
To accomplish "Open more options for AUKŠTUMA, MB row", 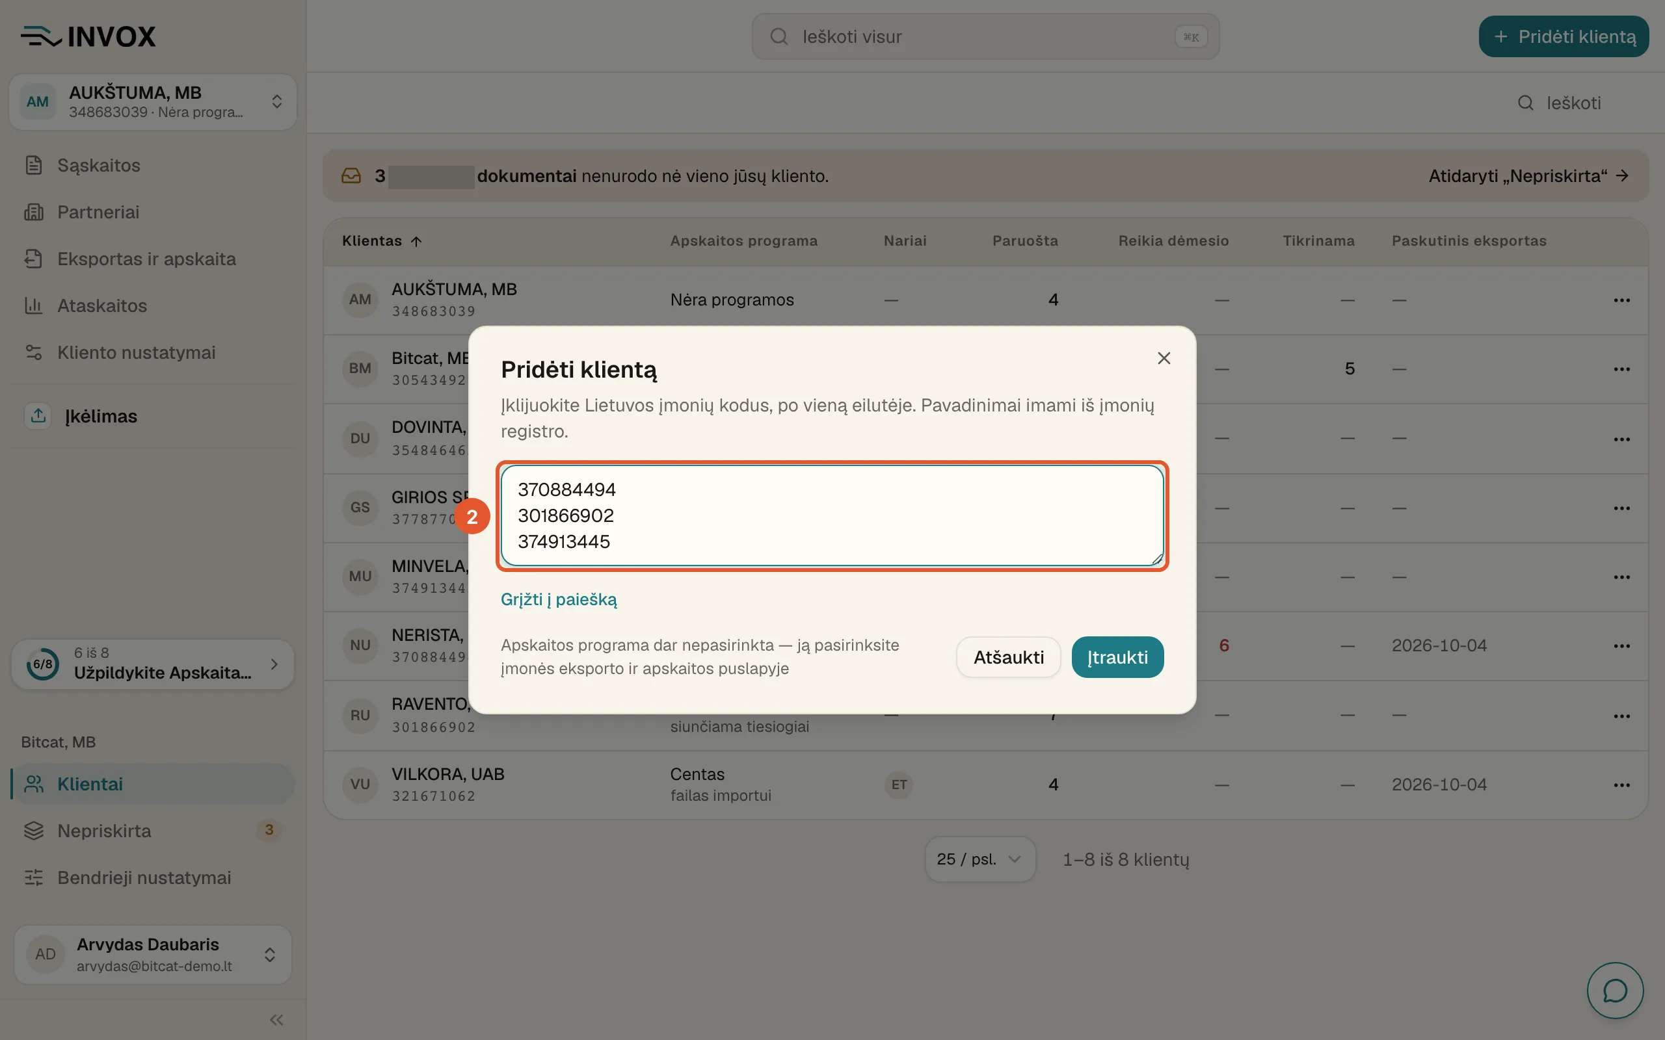I will [1621, 300].
